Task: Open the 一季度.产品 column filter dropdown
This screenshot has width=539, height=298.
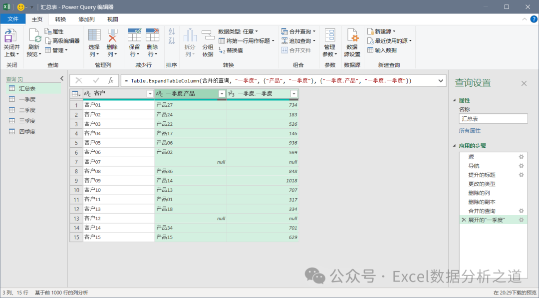Action: pos(222,93)
